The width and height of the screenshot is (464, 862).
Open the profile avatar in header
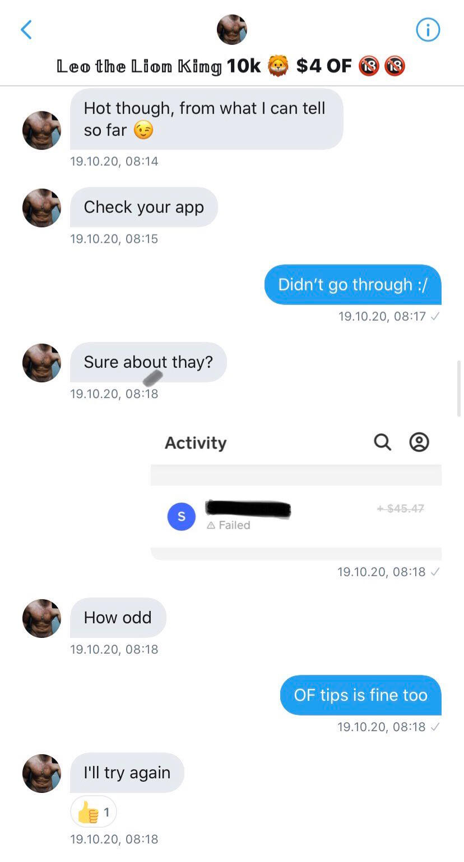click(x=232, y=29)
